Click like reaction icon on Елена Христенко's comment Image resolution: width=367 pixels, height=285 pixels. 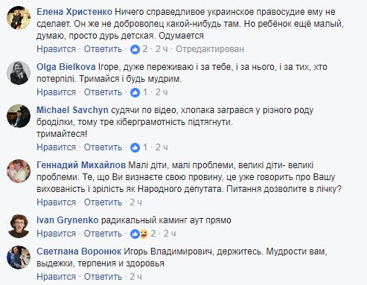pyautogui.click(x=135, y=49)
